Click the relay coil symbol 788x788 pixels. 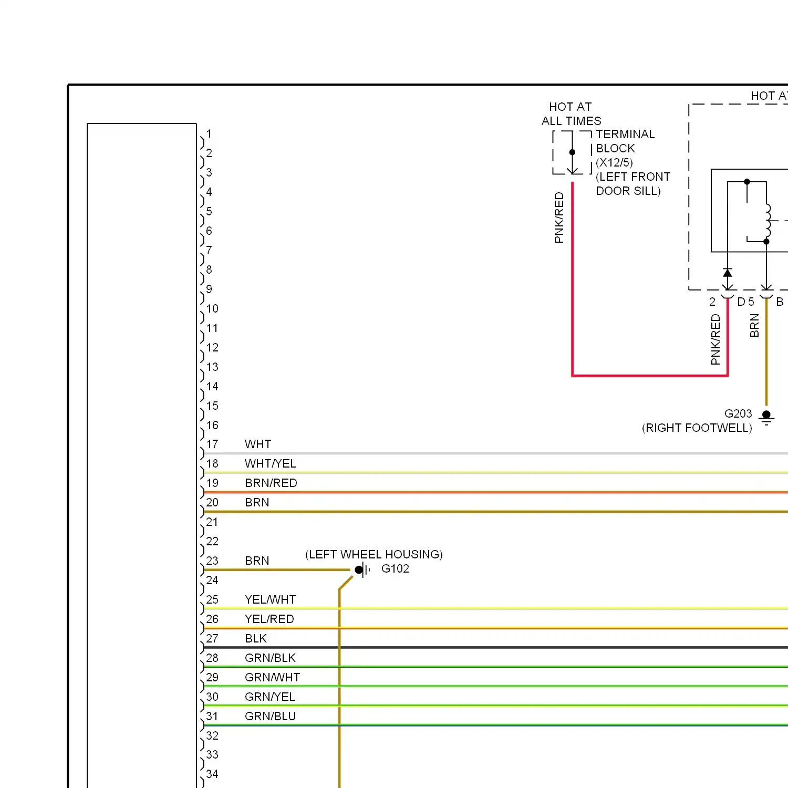(x=768, y=221)
